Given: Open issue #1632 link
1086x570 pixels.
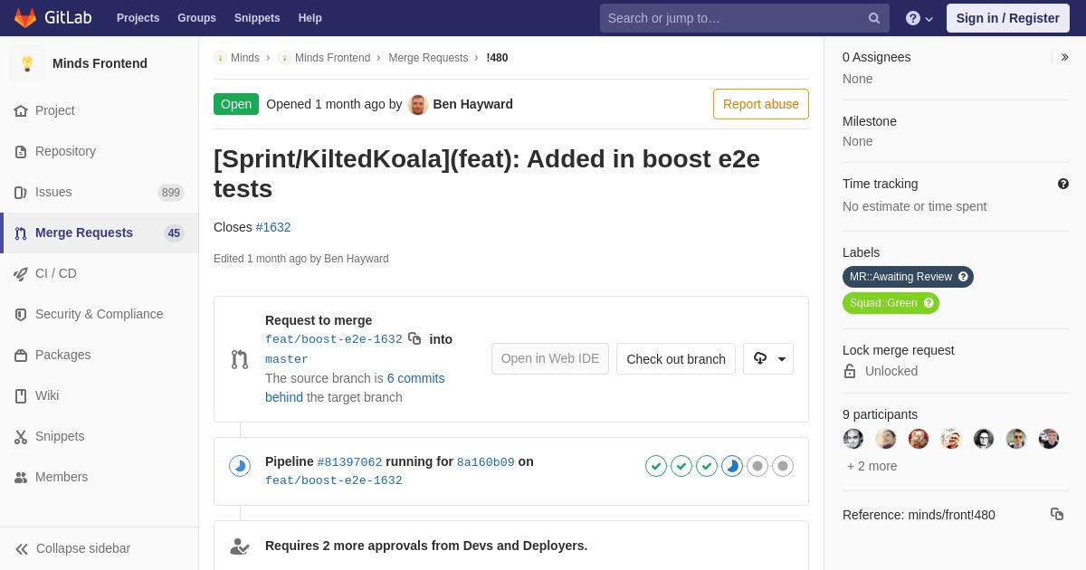Looking at the screenshot, I should 273,227.
